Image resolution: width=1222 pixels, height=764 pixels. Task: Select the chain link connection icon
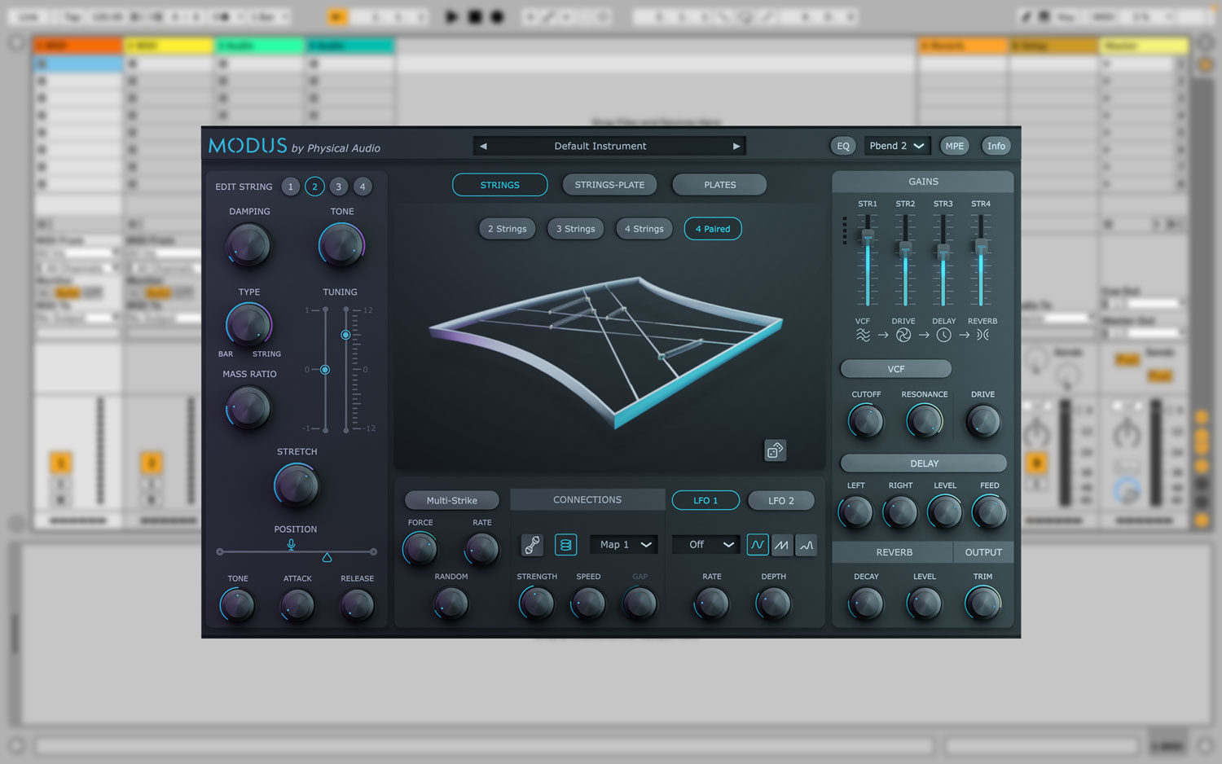click(x=532, y=545)
